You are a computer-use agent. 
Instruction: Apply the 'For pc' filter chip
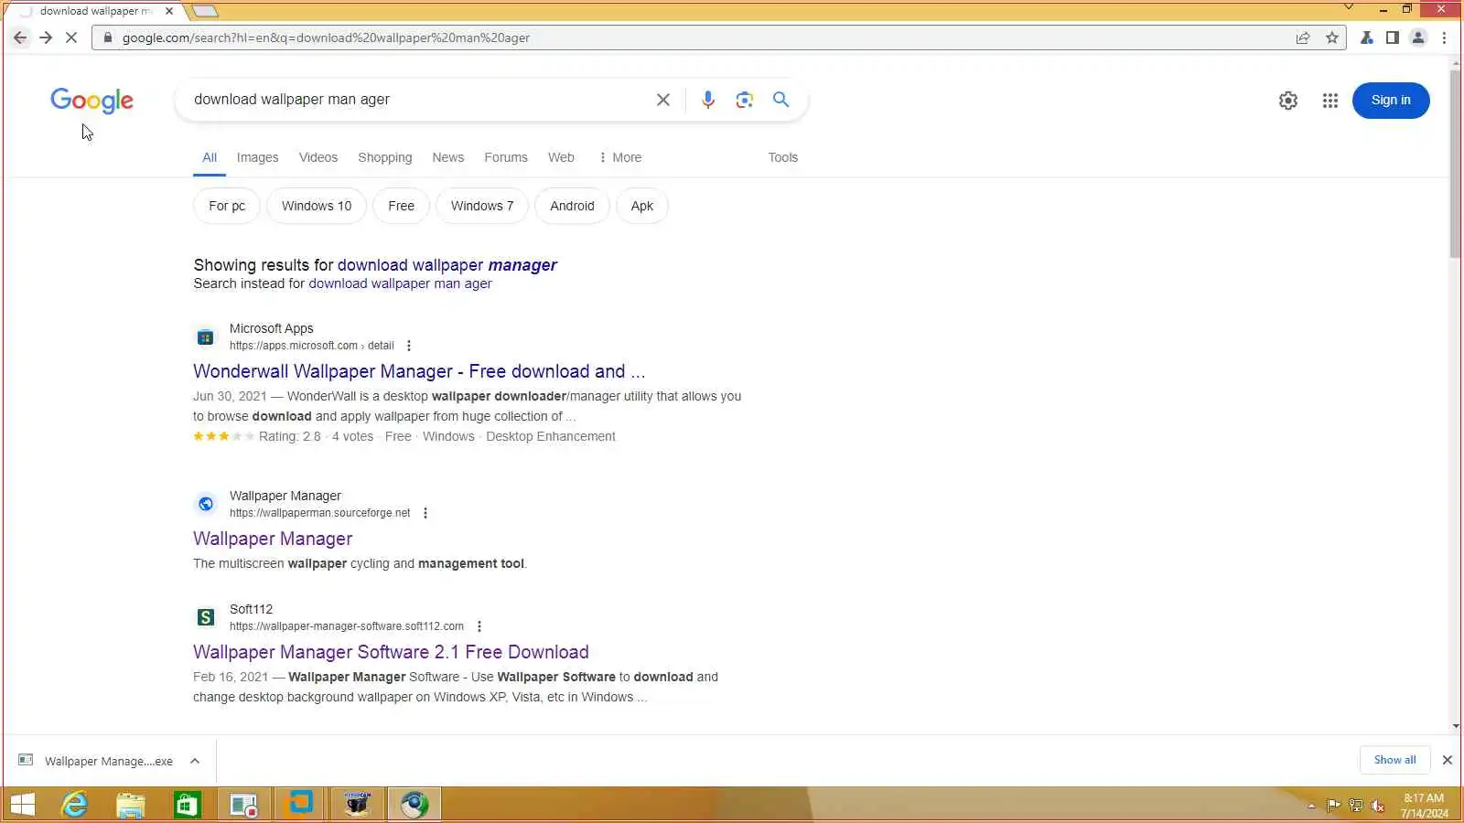coord(227,206)
